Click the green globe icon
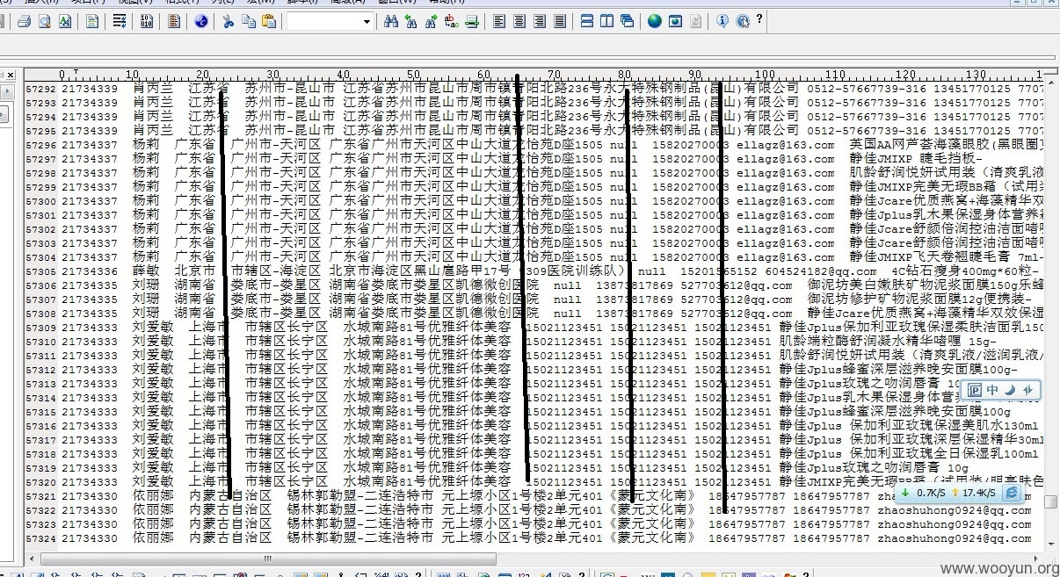The image size is (1060, 577). 655,21
